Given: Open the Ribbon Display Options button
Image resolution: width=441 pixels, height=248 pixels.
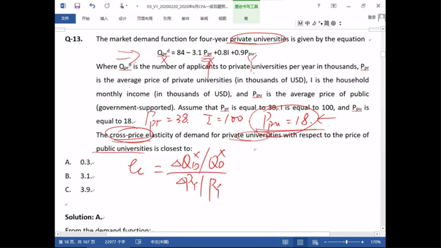Looking at the screenshot, I should [334, 6].
